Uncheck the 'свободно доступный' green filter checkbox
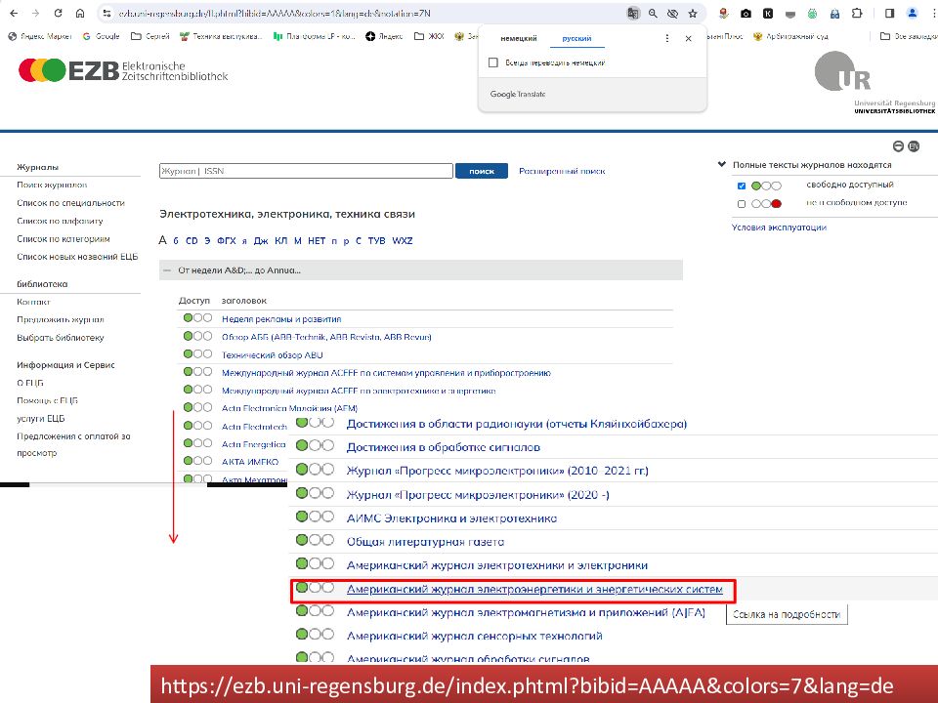 (x=742, y=186)
